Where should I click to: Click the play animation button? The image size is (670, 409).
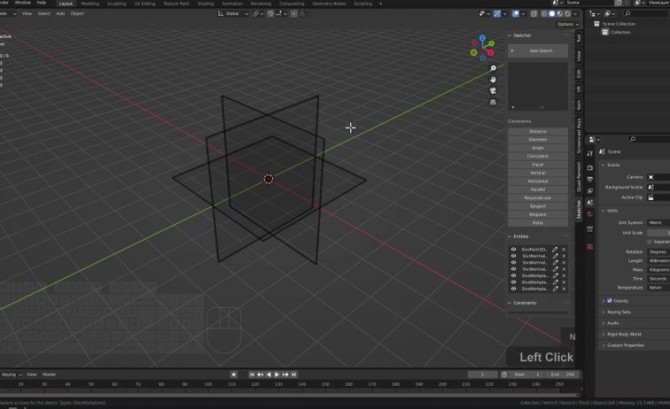[x=277, y=374]
